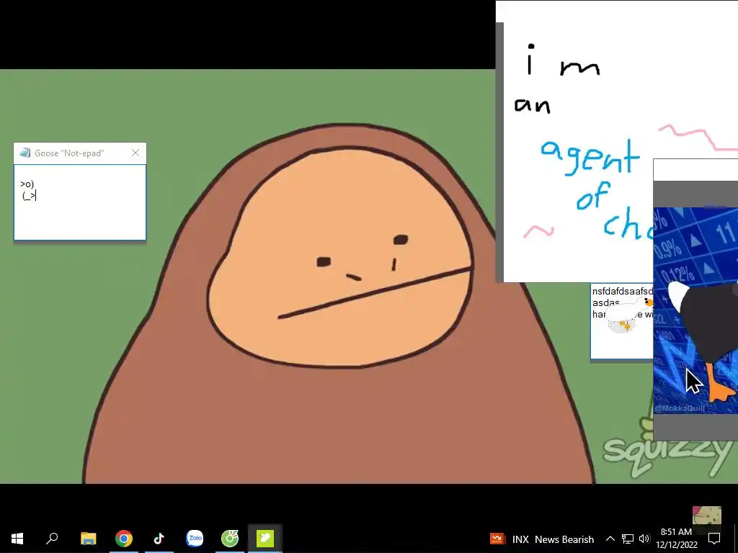
Task: Select the Desktop Goose taskbar icon
Action: pyautogui.click(x=265, y=539)
